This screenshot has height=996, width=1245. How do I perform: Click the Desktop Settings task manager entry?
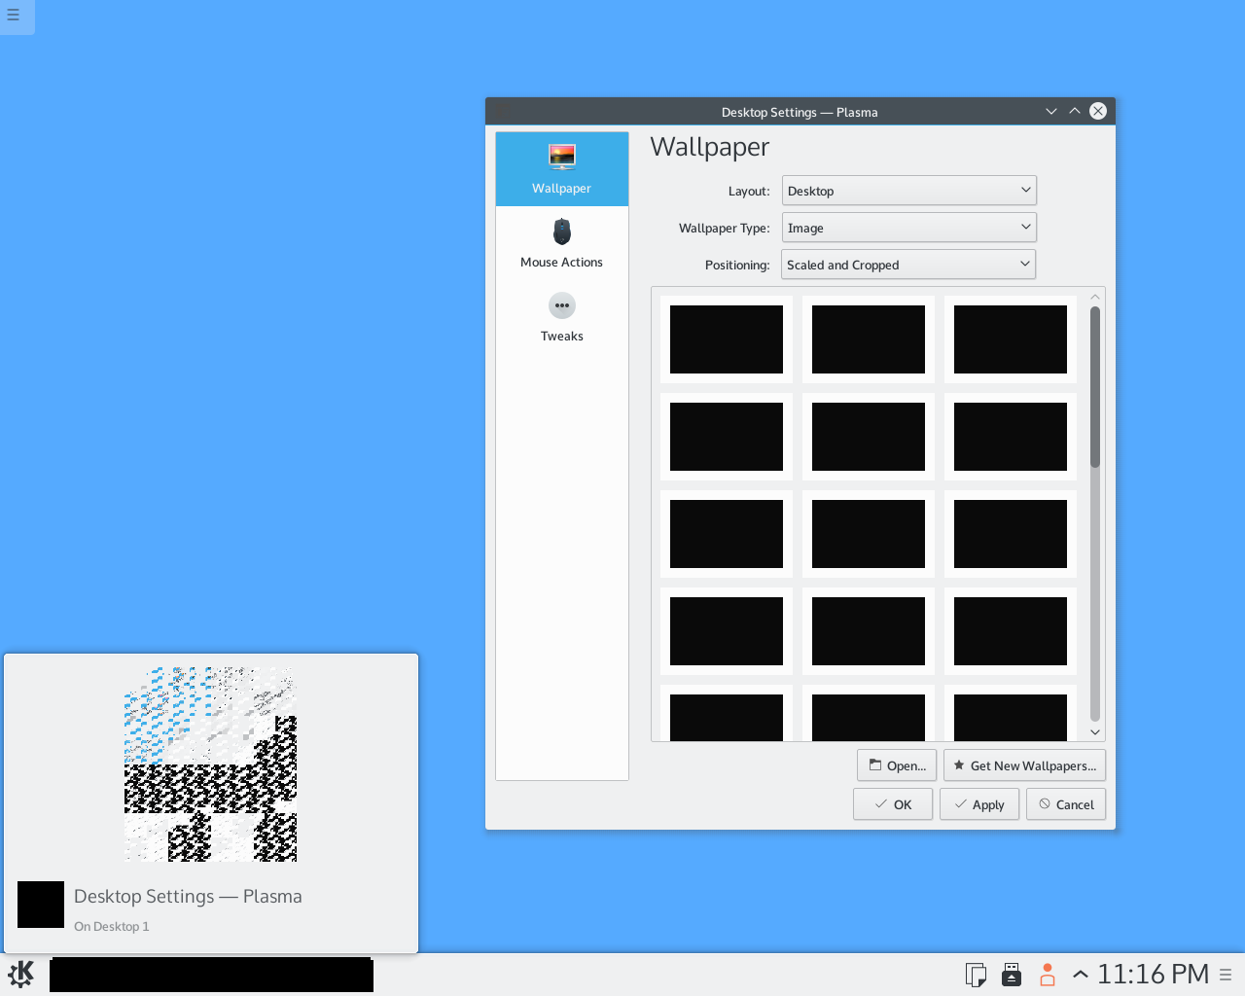(x=211, y=975)
